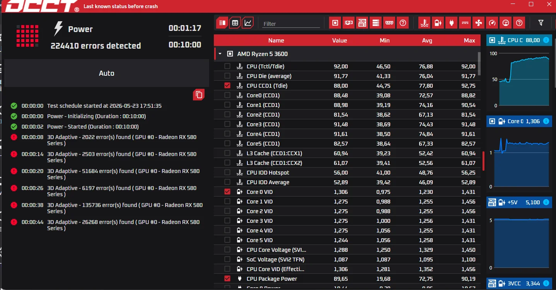
Task: Click the red error icon at 00:00:38
Action: (x=14, y=205)
